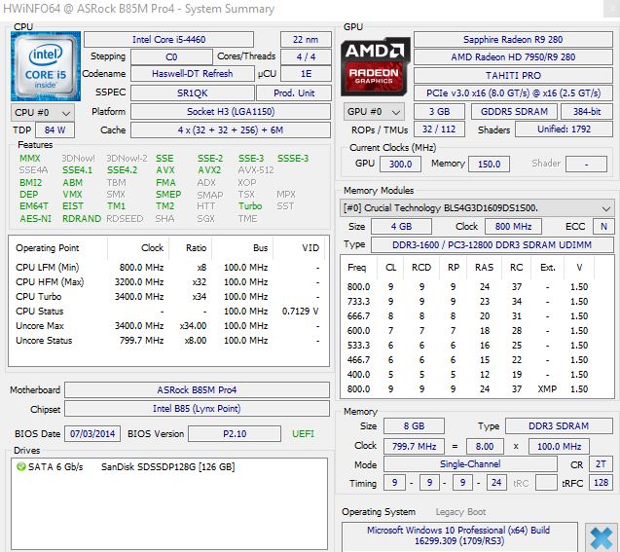Click the ROPs / TMUs 32 / 112 field
The width and height of the screenshot is (620, 552).
pyautogui.click(x=439, y=129)
